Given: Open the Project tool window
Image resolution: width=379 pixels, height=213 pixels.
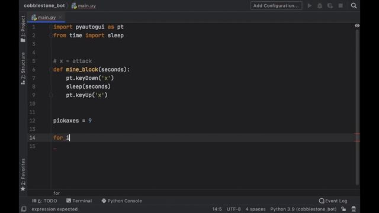Looking at the screenshot, I should pyautogui.click(x=23, y=29).
